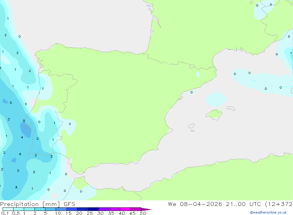This screenshot has width=293, height=215.
Task: Click the Menorca island outline east of Mallorca
Action: tap(231, 108)
